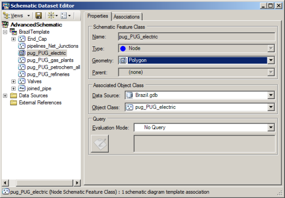The width and height of the screenshot is (285, 198).
Task: Select pug_PUG_gas_plants in the tree
Action: tap(50, 60)
